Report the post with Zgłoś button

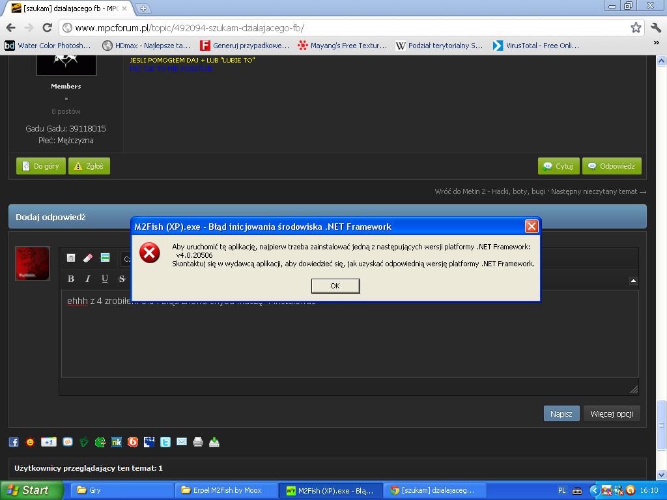click(89, 166)
